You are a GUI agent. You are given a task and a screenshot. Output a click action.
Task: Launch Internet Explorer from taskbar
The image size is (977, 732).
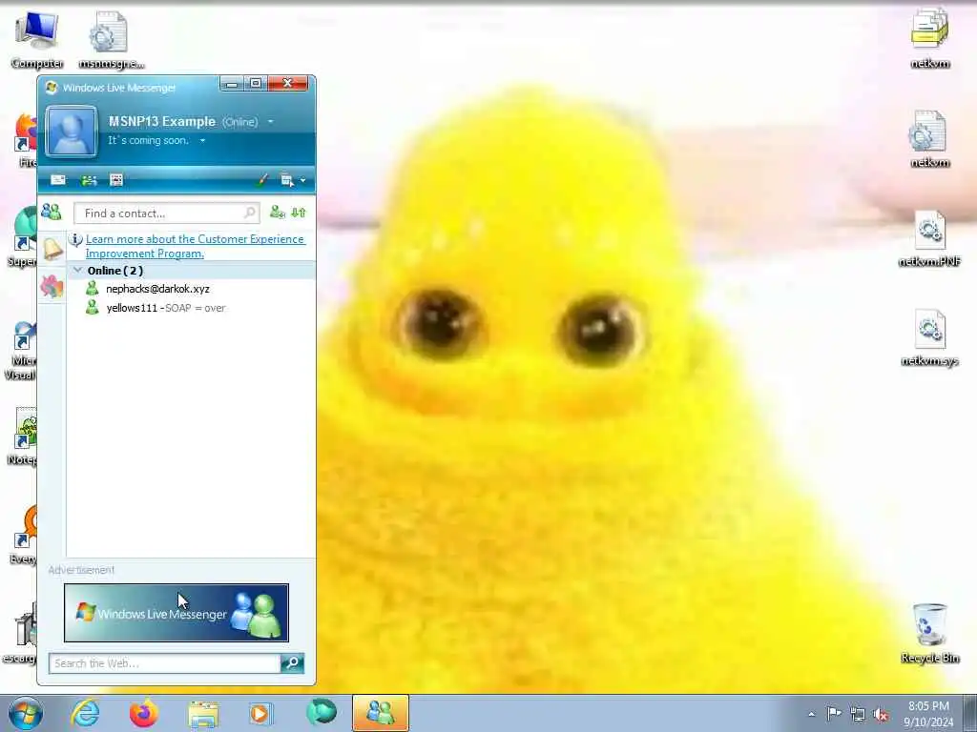coord(85,713)
